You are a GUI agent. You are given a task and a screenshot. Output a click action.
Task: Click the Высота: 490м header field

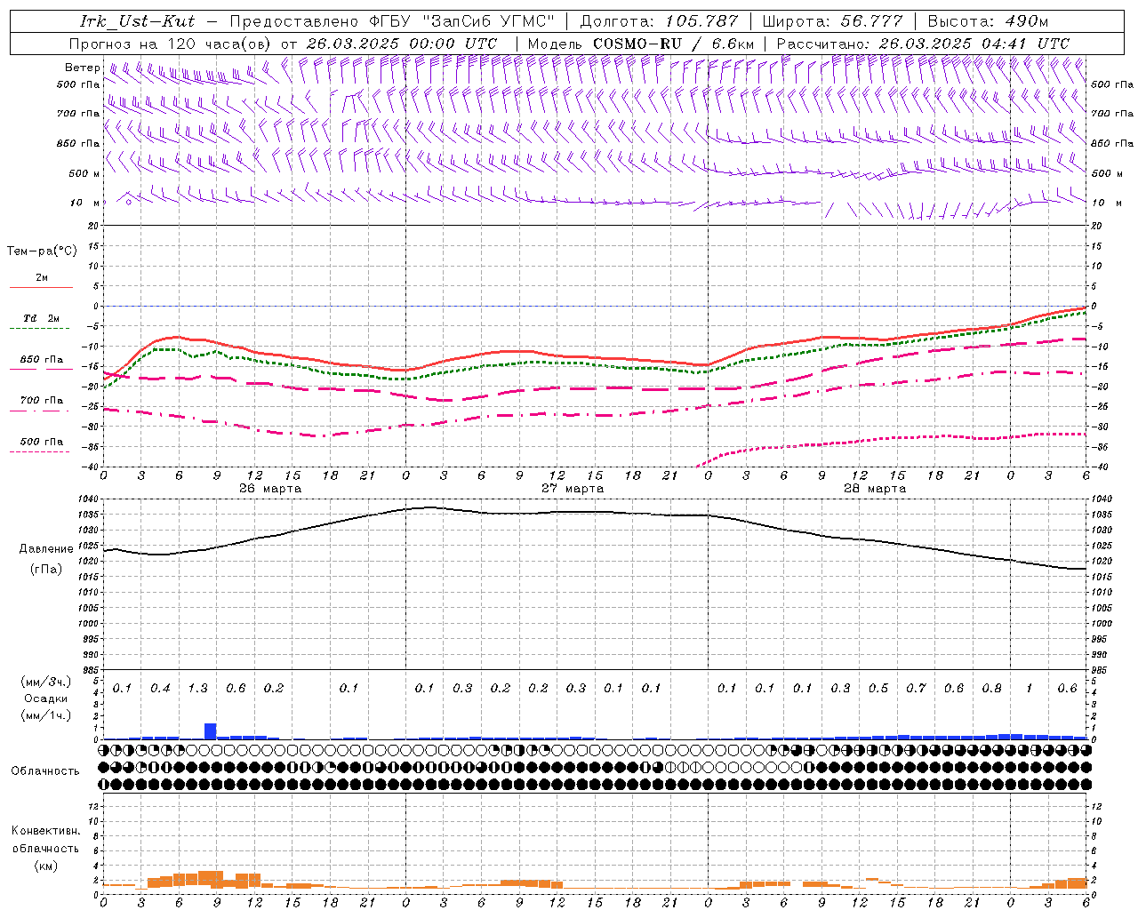coord(988,21)
